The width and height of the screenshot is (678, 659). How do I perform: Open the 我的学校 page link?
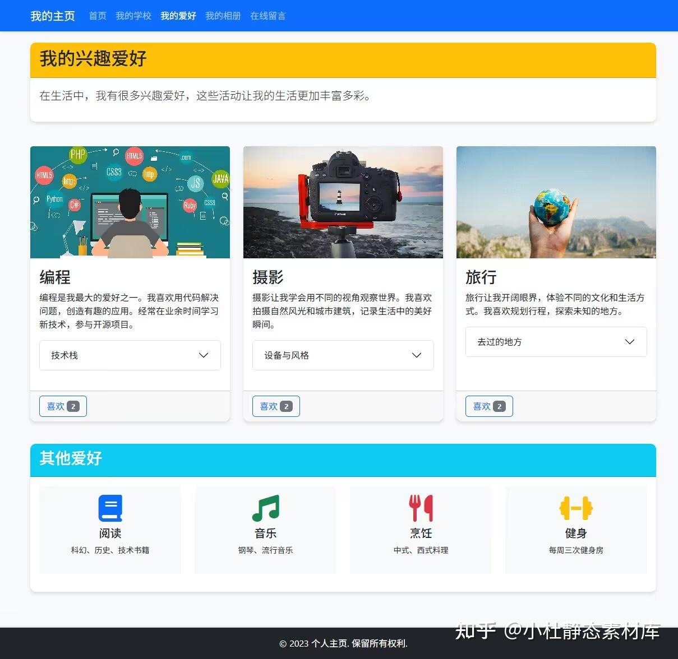(x=133, y=16)
